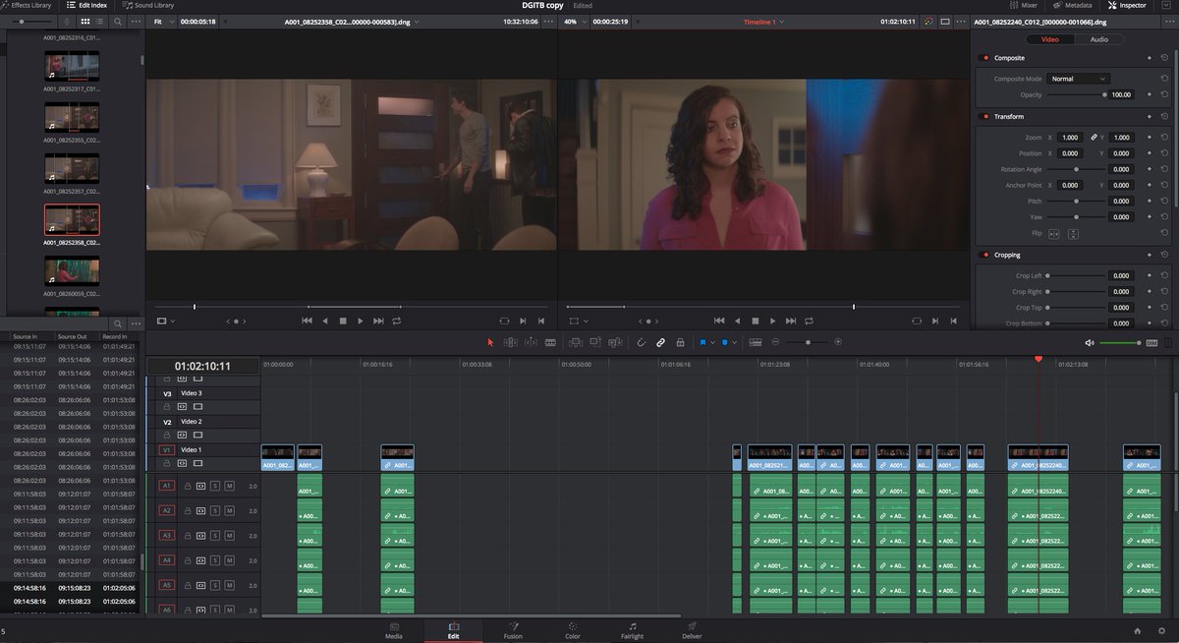
Task: Open the Metadata panel
Action: click(1072, 5)
